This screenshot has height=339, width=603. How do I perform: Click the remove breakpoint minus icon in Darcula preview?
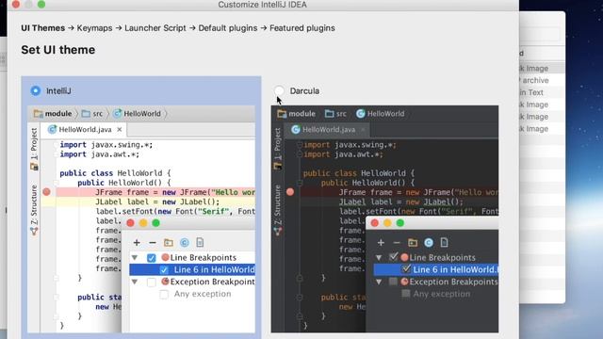tap(397, 243)
